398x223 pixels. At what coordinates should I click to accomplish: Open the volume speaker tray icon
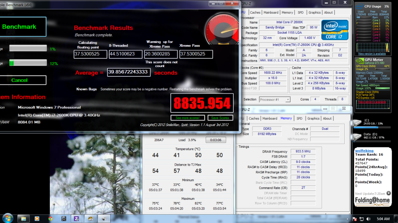pyautogui.click(x=368, y=219)
